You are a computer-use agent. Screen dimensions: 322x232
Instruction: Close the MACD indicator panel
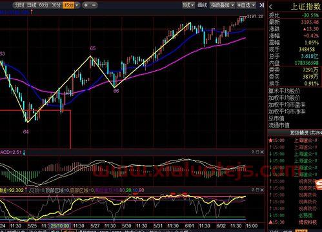(262, 152)
